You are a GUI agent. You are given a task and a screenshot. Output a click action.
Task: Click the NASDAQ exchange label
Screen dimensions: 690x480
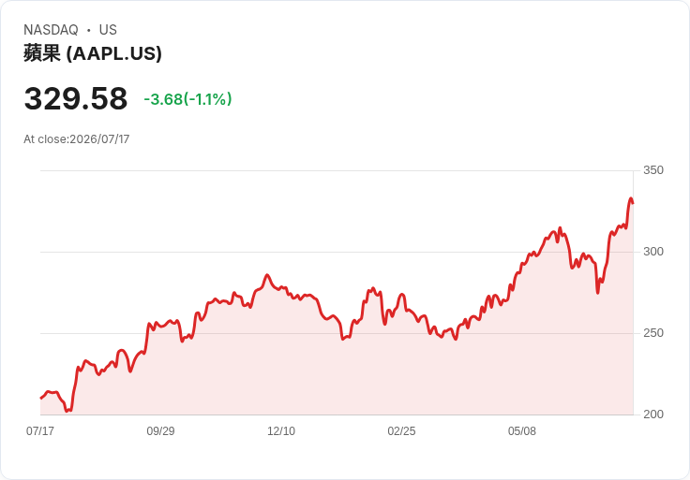51,30
